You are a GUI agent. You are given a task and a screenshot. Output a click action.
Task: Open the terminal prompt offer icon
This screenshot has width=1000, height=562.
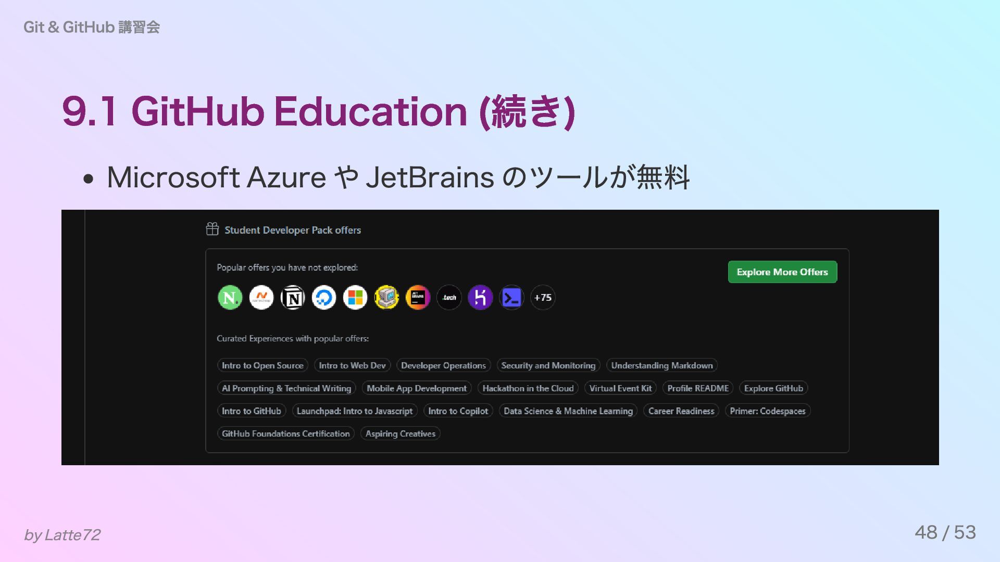[511, 298]
